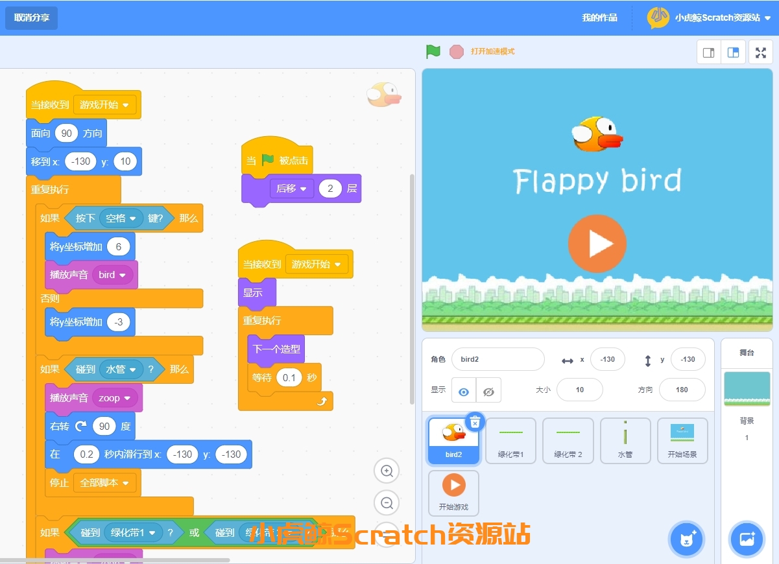Open the add sprite cat button

[x=687, y=539]
